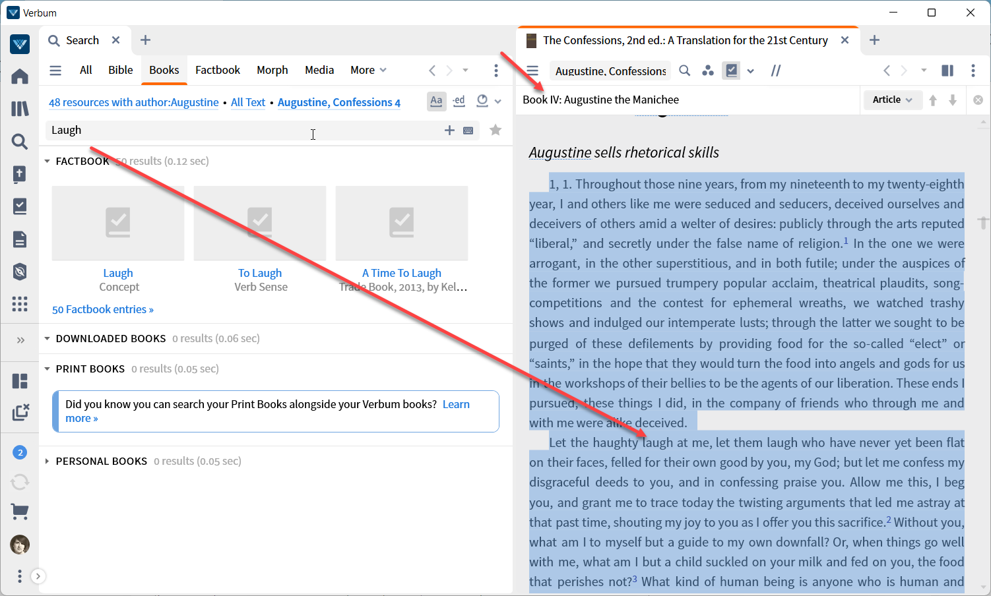Open the shopping cart store icon
Screen dimensions: 991x596
point(20,512)
